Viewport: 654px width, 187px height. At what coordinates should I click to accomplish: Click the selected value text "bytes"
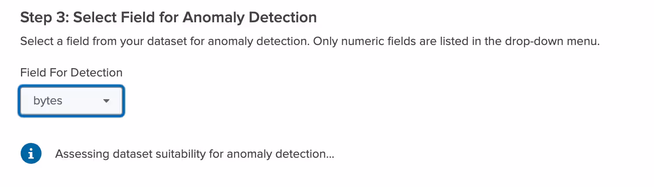(48, 101)
